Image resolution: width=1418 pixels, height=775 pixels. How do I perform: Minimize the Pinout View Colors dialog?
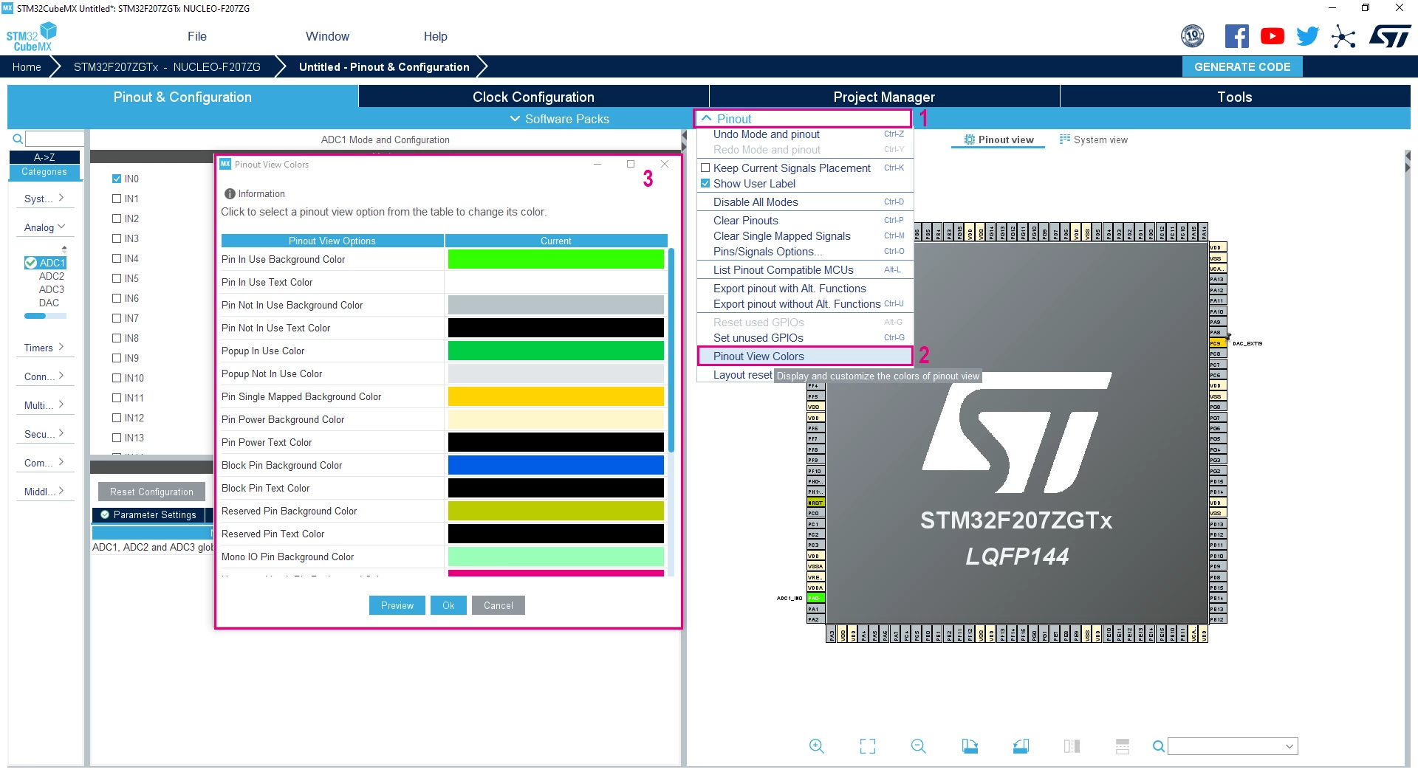click(x=597, y=164)
